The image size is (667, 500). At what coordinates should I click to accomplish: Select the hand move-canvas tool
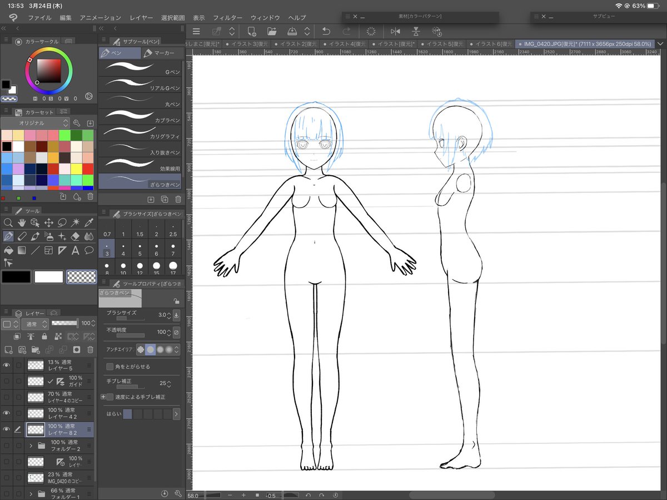tap(22, 222)
